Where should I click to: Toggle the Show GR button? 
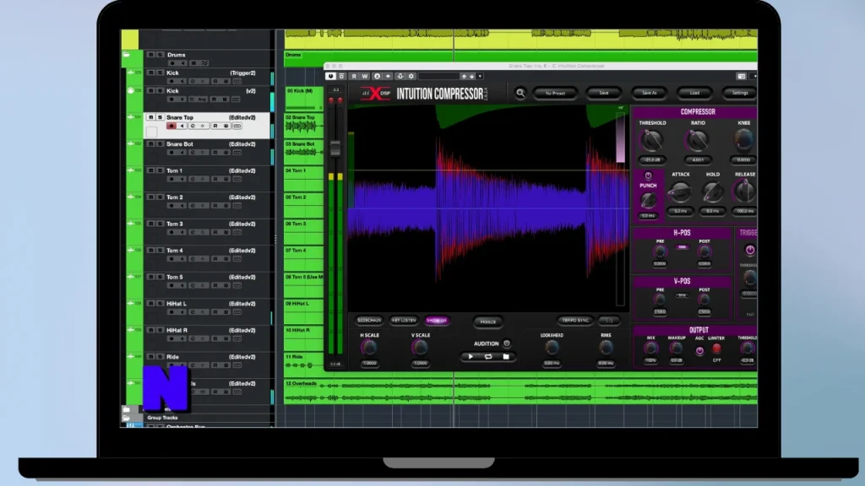pyautogui.click(x=437, y=320)
